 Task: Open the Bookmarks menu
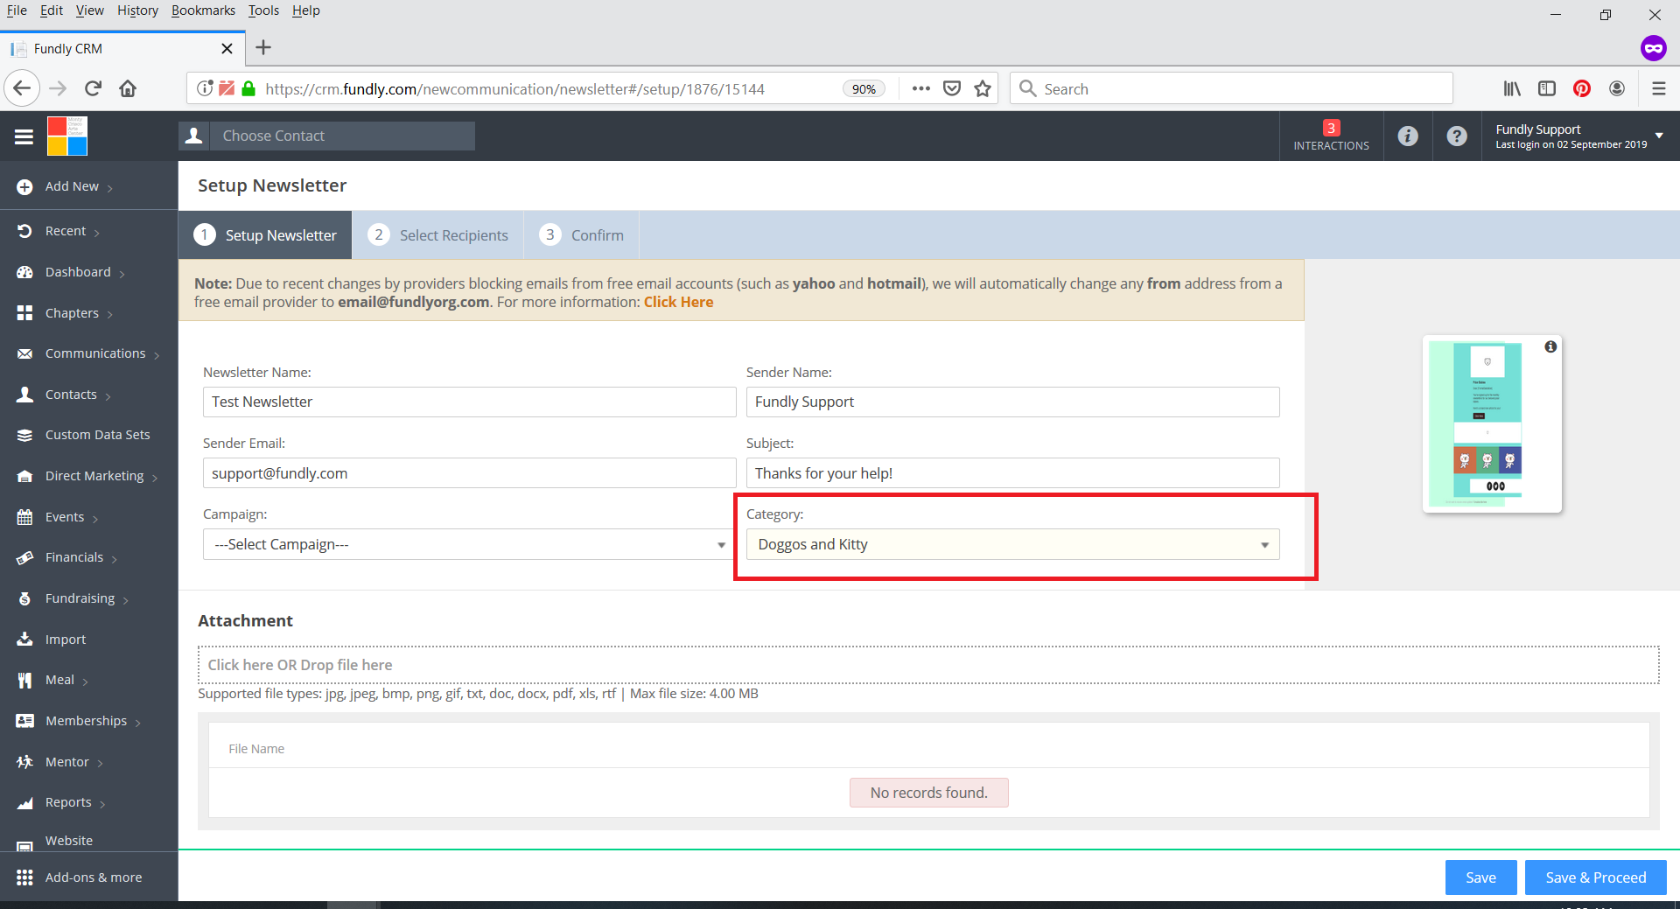(203, 10)
